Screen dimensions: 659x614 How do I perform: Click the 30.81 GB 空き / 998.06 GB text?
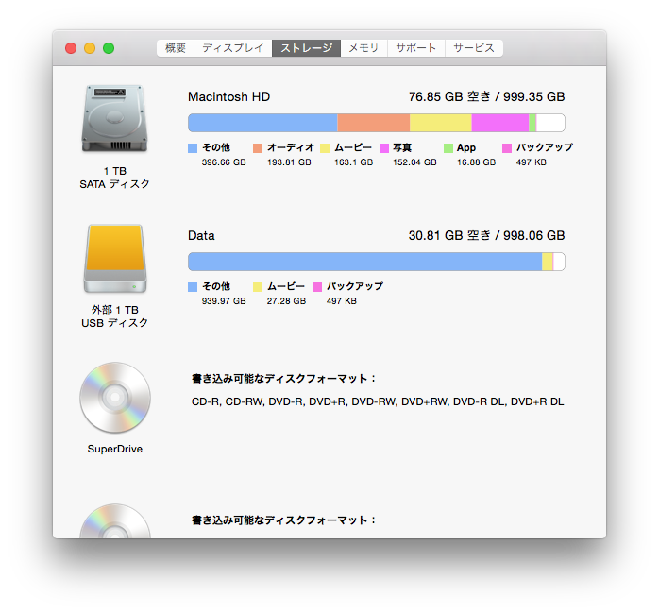[486, 235]
